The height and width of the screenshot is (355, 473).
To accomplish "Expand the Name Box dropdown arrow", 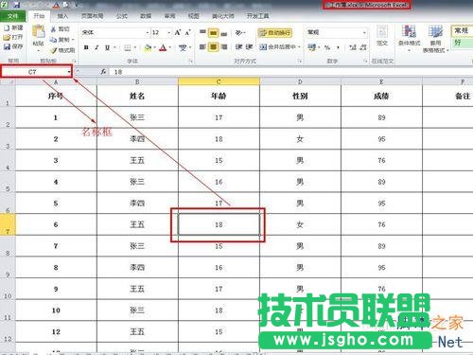I will (69, 72).
